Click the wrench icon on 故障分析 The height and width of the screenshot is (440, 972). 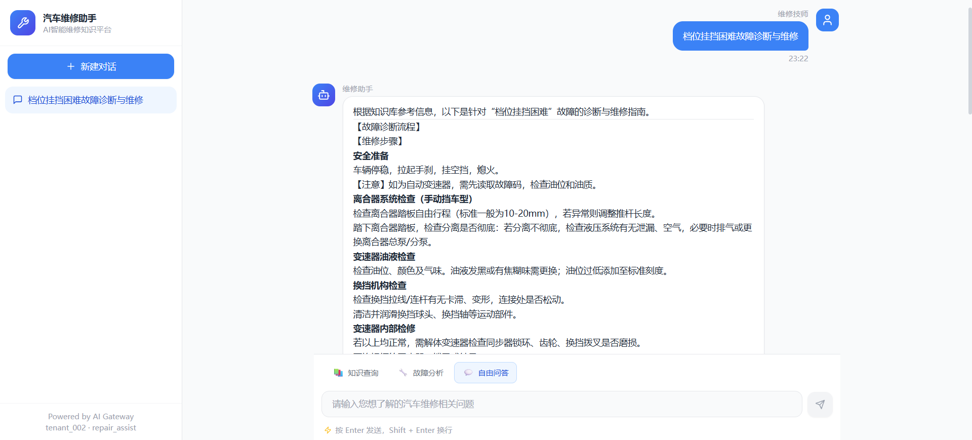click(403, 373)
